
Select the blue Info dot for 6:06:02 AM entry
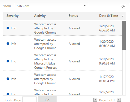8,44
